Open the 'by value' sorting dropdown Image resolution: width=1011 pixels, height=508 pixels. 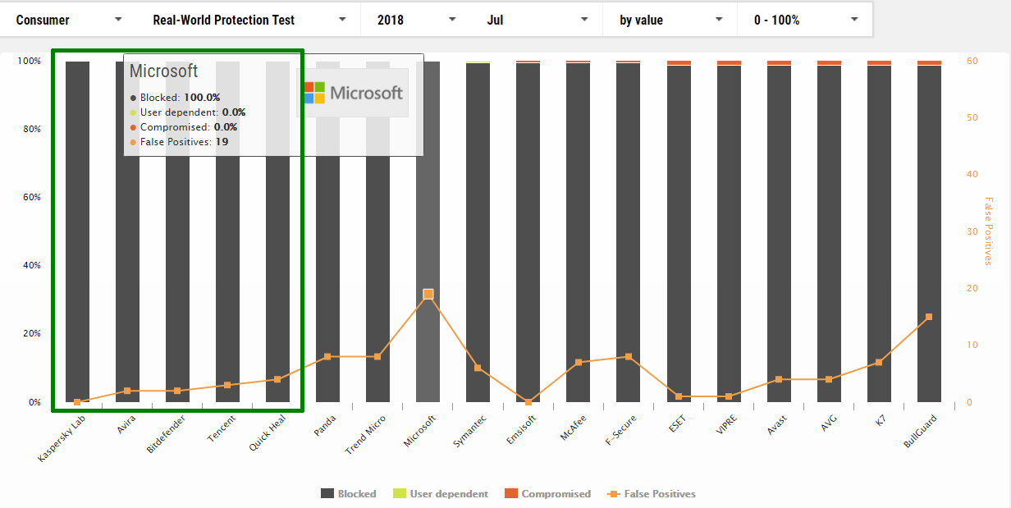pyautogui.click(x=670, y=20)
